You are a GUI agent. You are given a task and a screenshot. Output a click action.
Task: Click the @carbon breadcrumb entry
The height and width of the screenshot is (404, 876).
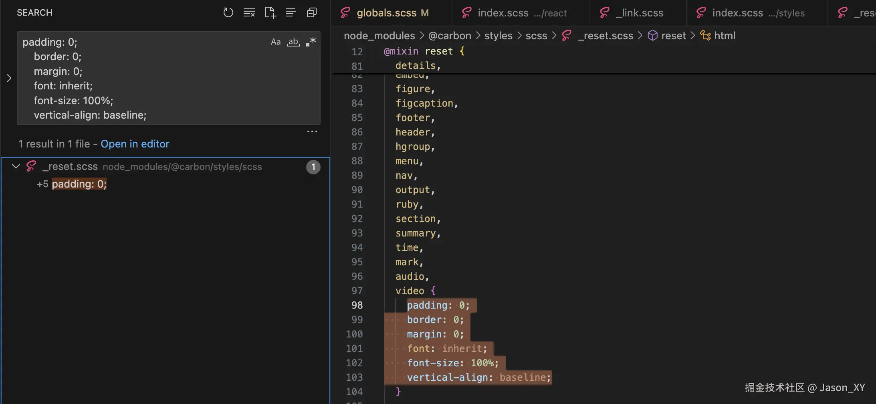point(449,35)
